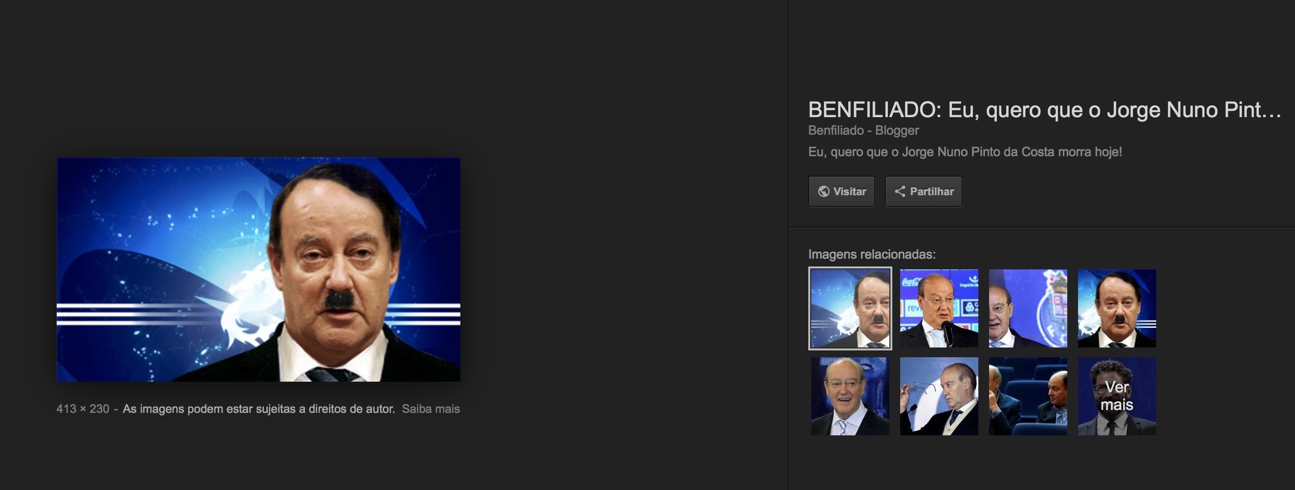Open thumbnail of man holding up eyeglasses

939,396
